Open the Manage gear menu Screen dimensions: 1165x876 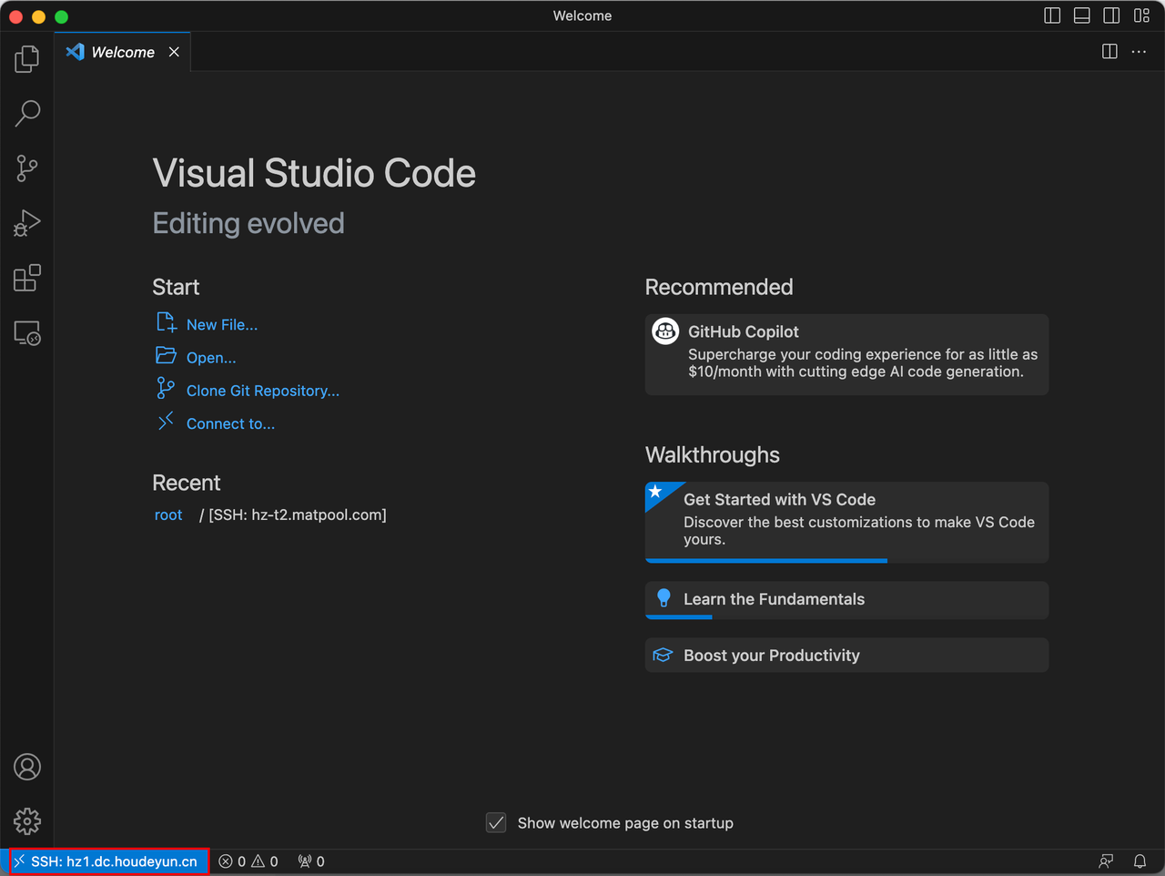pyautogui.click(x=27, y=821)
